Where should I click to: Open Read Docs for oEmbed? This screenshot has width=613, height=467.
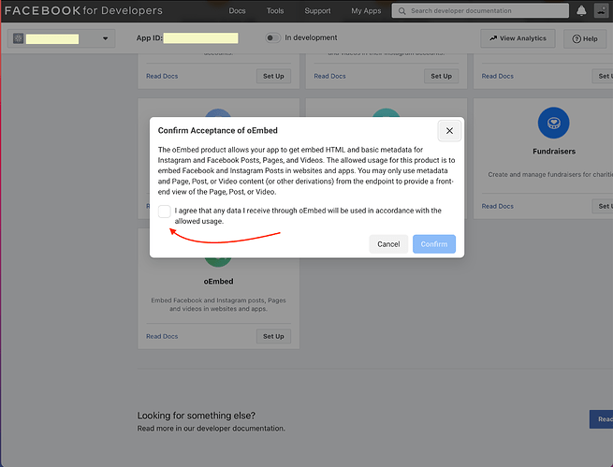pyautogui.click(x=162, y=336)
